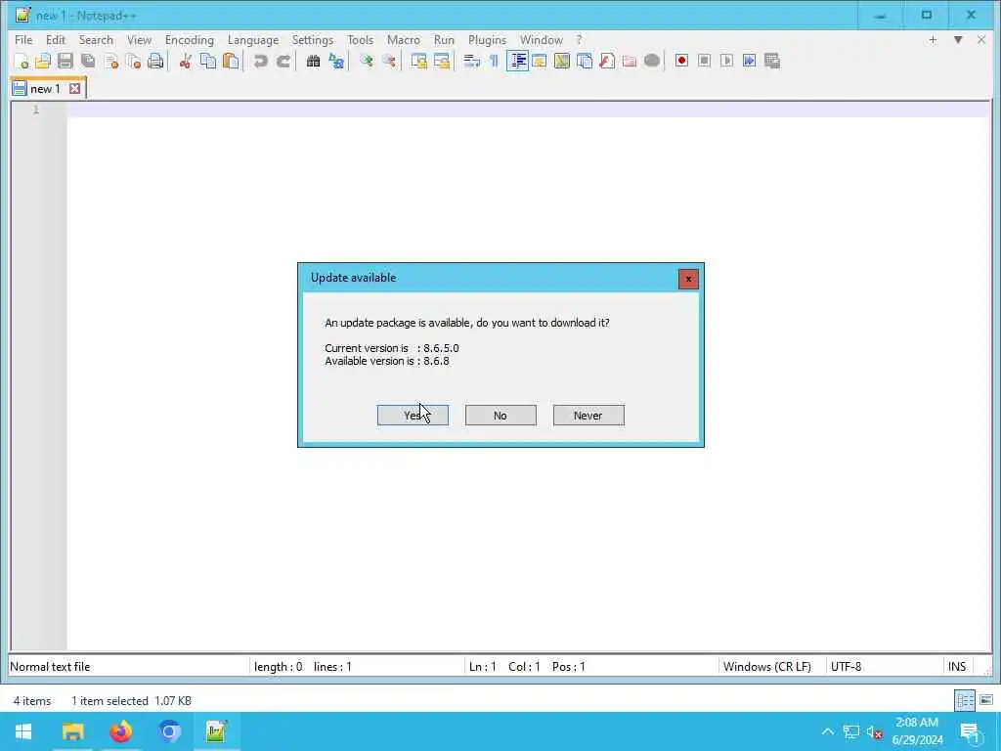Click the Replace toolbar icon
1001x751 pixels.
(336, 62)
